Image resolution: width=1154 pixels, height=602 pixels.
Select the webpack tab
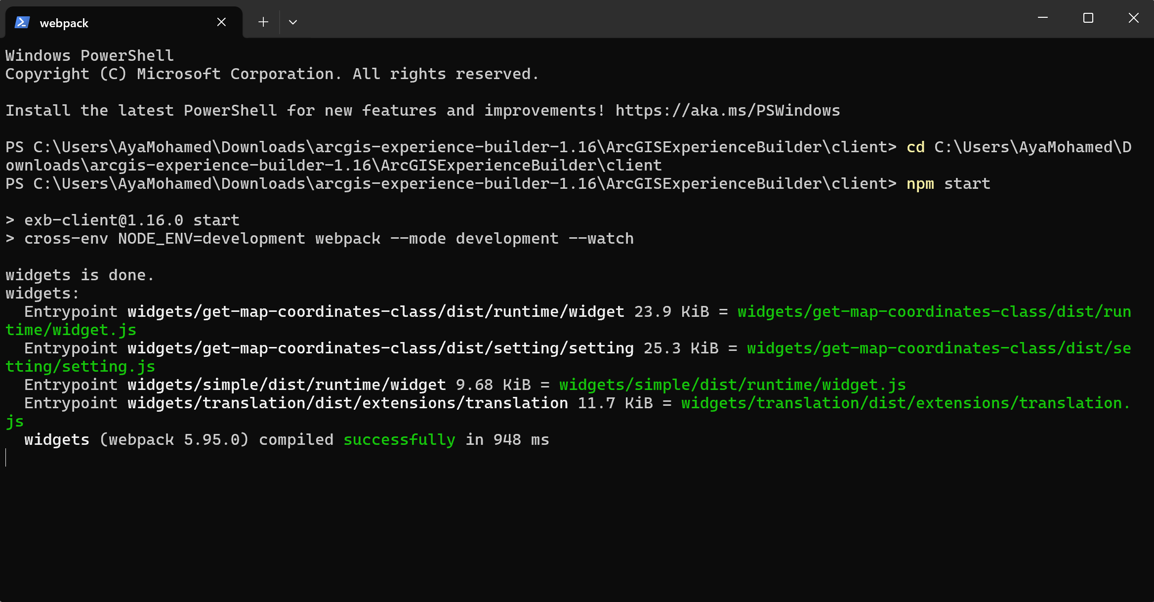[99, 23]
